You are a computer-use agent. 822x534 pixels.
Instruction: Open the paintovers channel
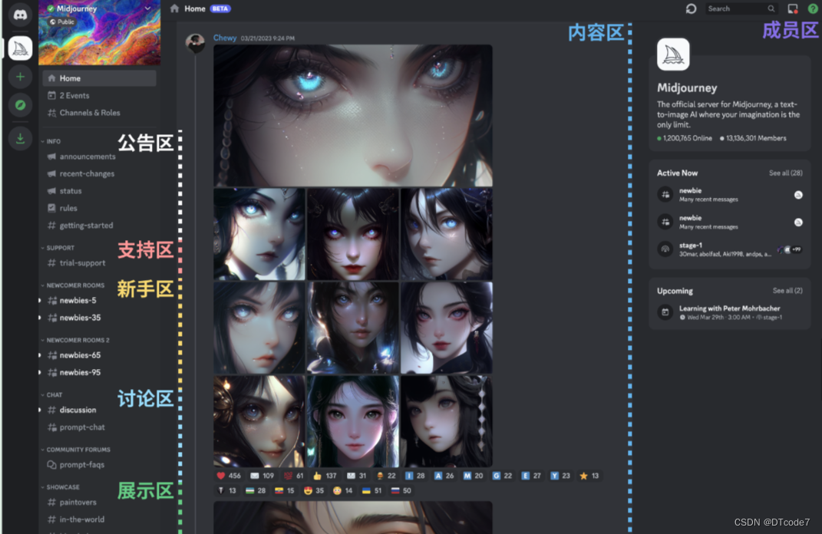click(72, 502)
